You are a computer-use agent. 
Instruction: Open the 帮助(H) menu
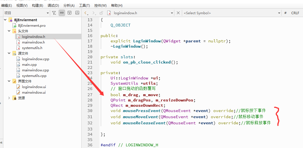coord(117,6)
